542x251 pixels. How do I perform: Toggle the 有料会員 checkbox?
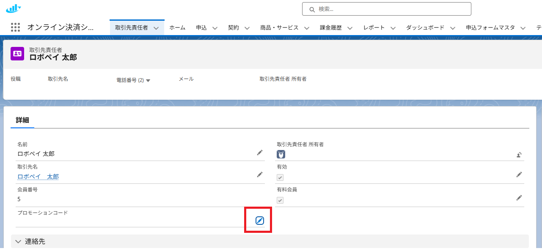pos(280,200)
